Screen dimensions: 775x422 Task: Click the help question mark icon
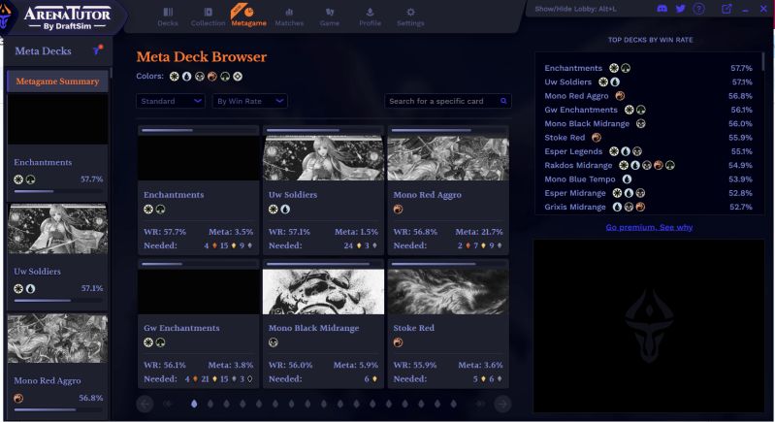point(699,9)
